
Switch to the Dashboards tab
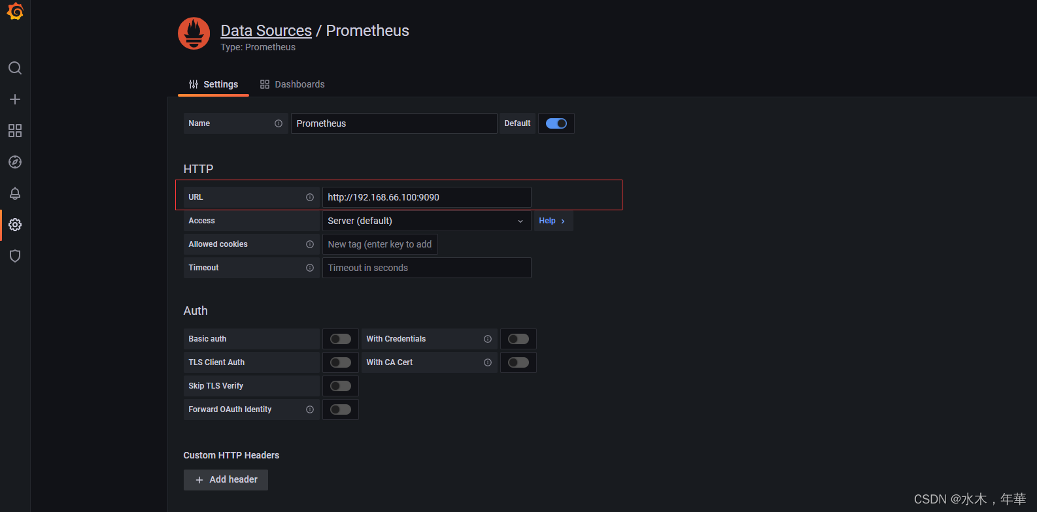[292, 84]
